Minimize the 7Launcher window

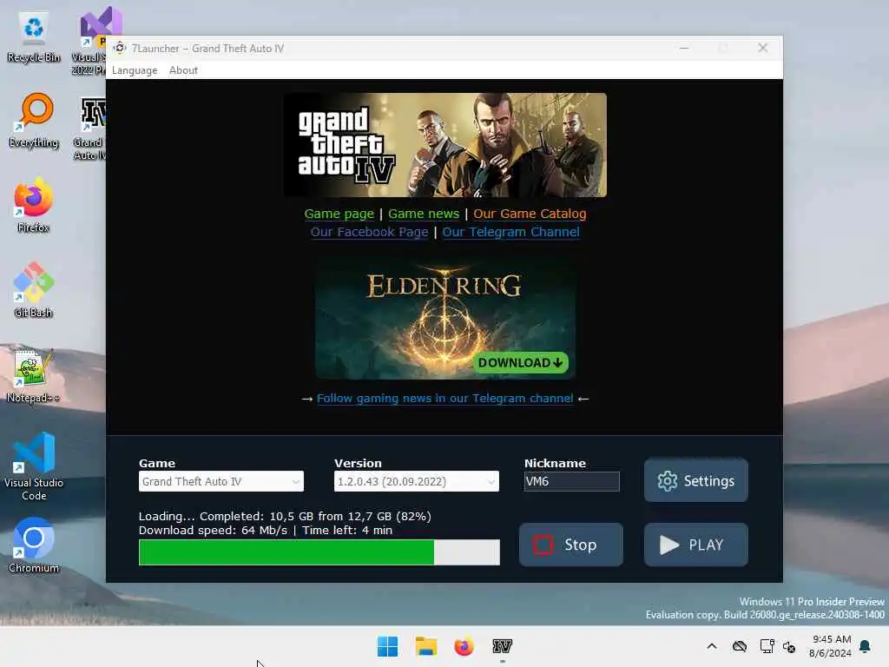(x=684, y=49)
